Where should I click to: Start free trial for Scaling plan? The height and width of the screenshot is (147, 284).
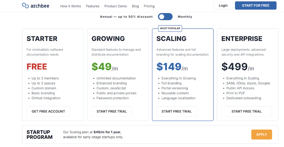pyautogui.click(x=177, y=111)
